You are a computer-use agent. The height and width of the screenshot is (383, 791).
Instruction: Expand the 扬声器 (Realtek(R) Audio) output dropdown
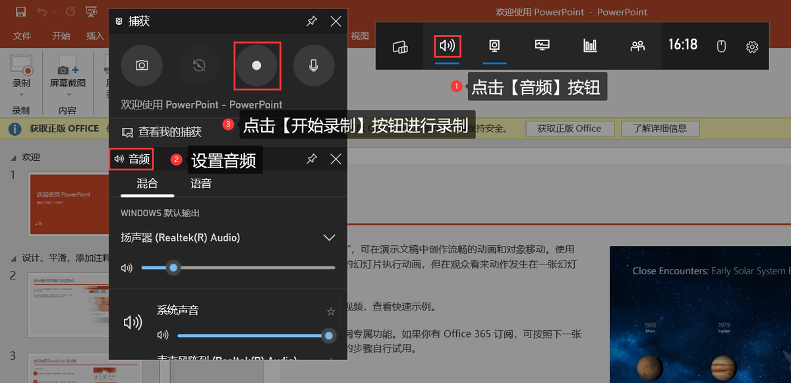(x=330, y=237)
